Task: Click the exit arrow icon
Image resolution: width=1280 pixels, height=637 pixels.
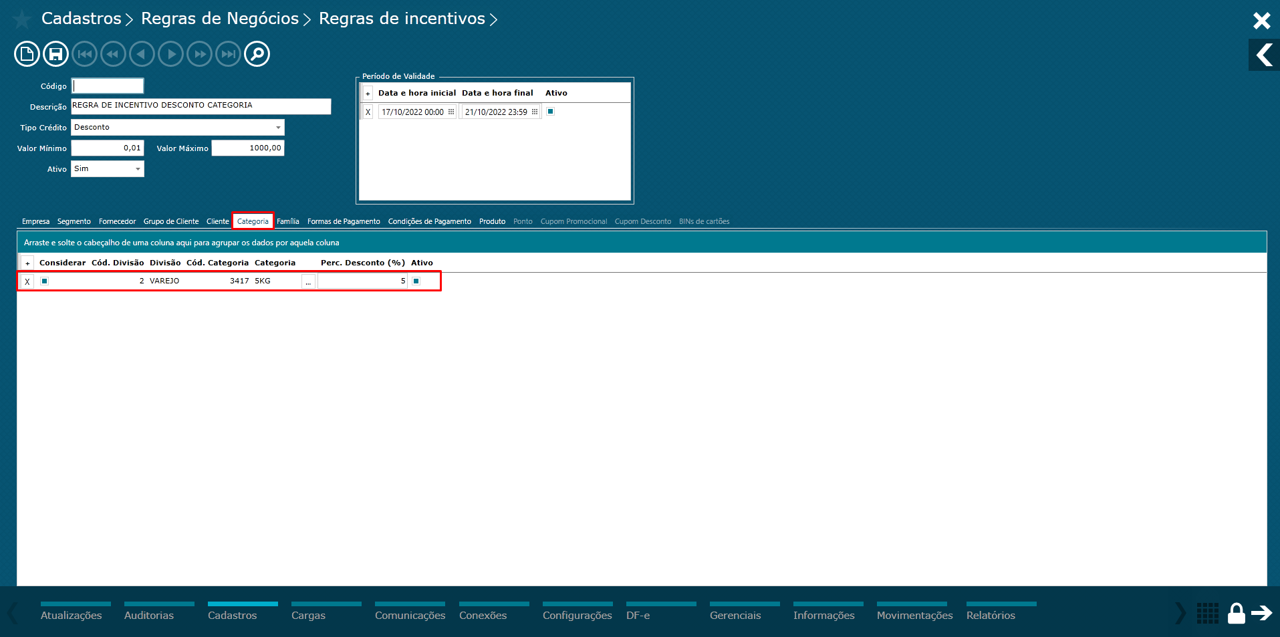Action: point(1262,613)
